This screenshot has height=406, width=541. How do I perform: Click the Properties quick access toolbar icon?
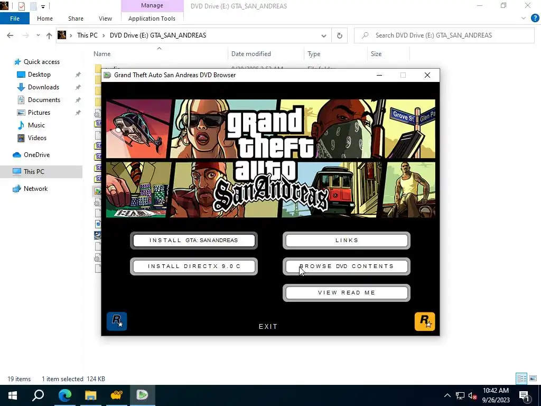(21, 6)
